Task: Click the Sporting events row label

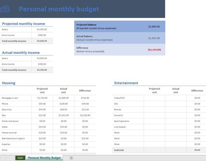Action: click(x=122, y=121)
